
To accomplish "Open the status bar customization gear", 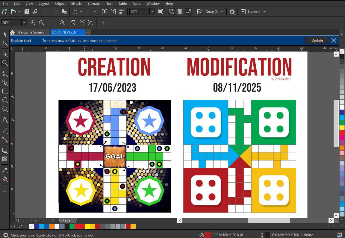I will [6, 235].
